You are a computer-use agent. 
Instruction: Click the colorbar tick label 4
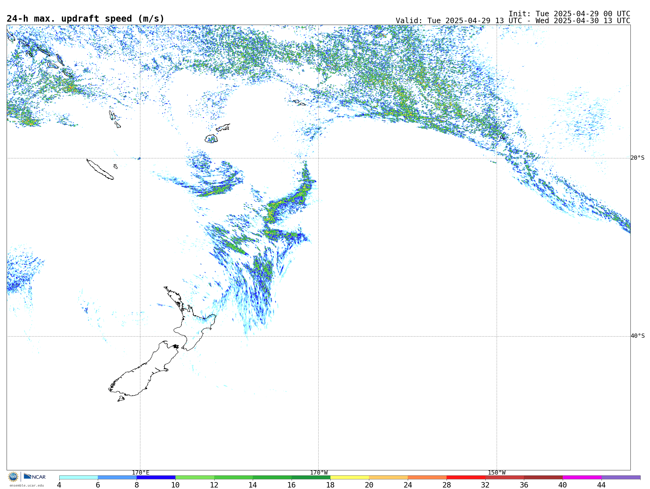[x=59, y=485]
